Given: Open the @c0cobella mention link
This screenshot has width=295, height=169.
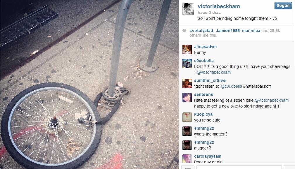Looking at the screenshot, I should click(231, 86).
